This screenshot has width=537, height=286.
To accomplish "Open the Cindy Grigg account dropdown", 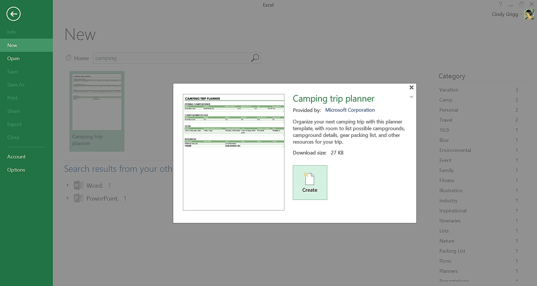I will (521, 14).
